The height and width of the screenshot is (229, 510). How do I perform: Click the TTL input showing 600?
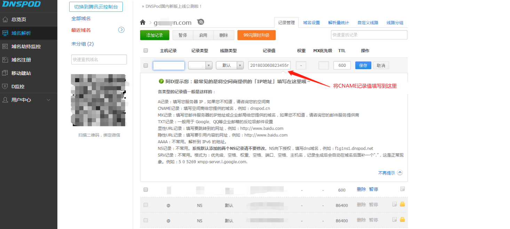[342, 65]
